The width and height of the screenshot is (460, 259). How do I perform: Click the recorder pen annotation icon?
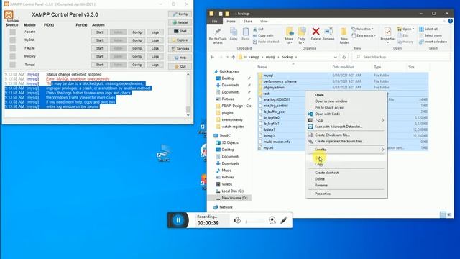(x=284, y=220)
